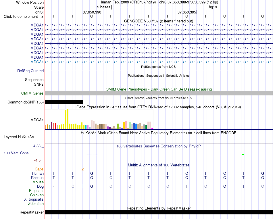Open 100 vertebrates Basewise Conservation PhyloP title
This screenshot has height=219, width=273.
(x=159, y=146)
